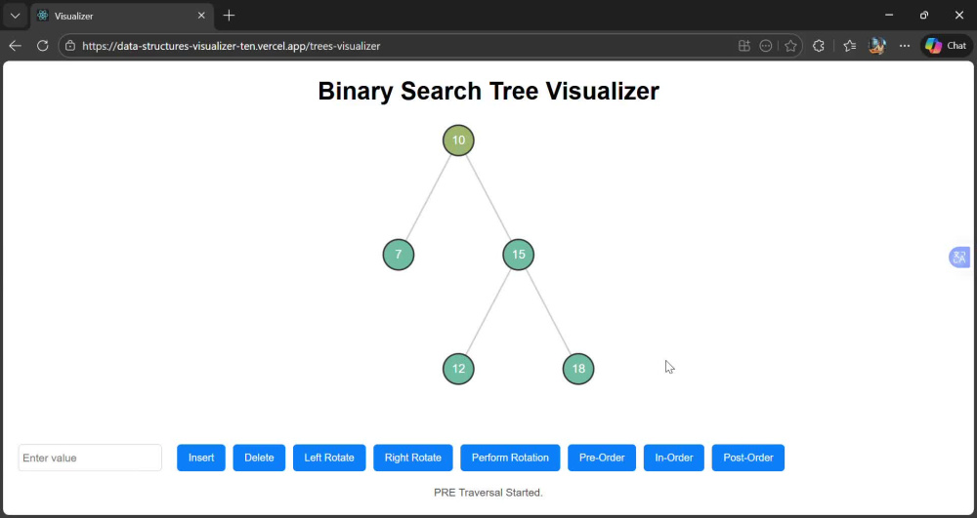Open the favorites list icon
The width and height of the screenshot is (977, 518).
pos(849,46)
